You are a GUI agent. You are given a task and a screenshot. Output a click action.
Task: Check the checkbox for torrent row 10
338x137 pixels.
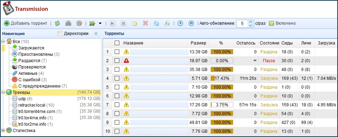117,131
